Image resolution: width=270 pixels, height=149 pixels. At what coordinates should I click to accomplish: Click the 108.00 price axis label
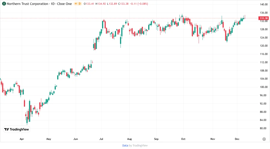click(x=264, y=70)
